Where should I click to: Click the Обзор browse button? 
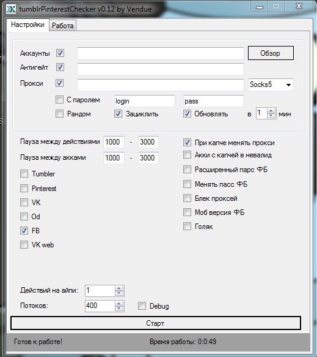(x=271, y=53)
